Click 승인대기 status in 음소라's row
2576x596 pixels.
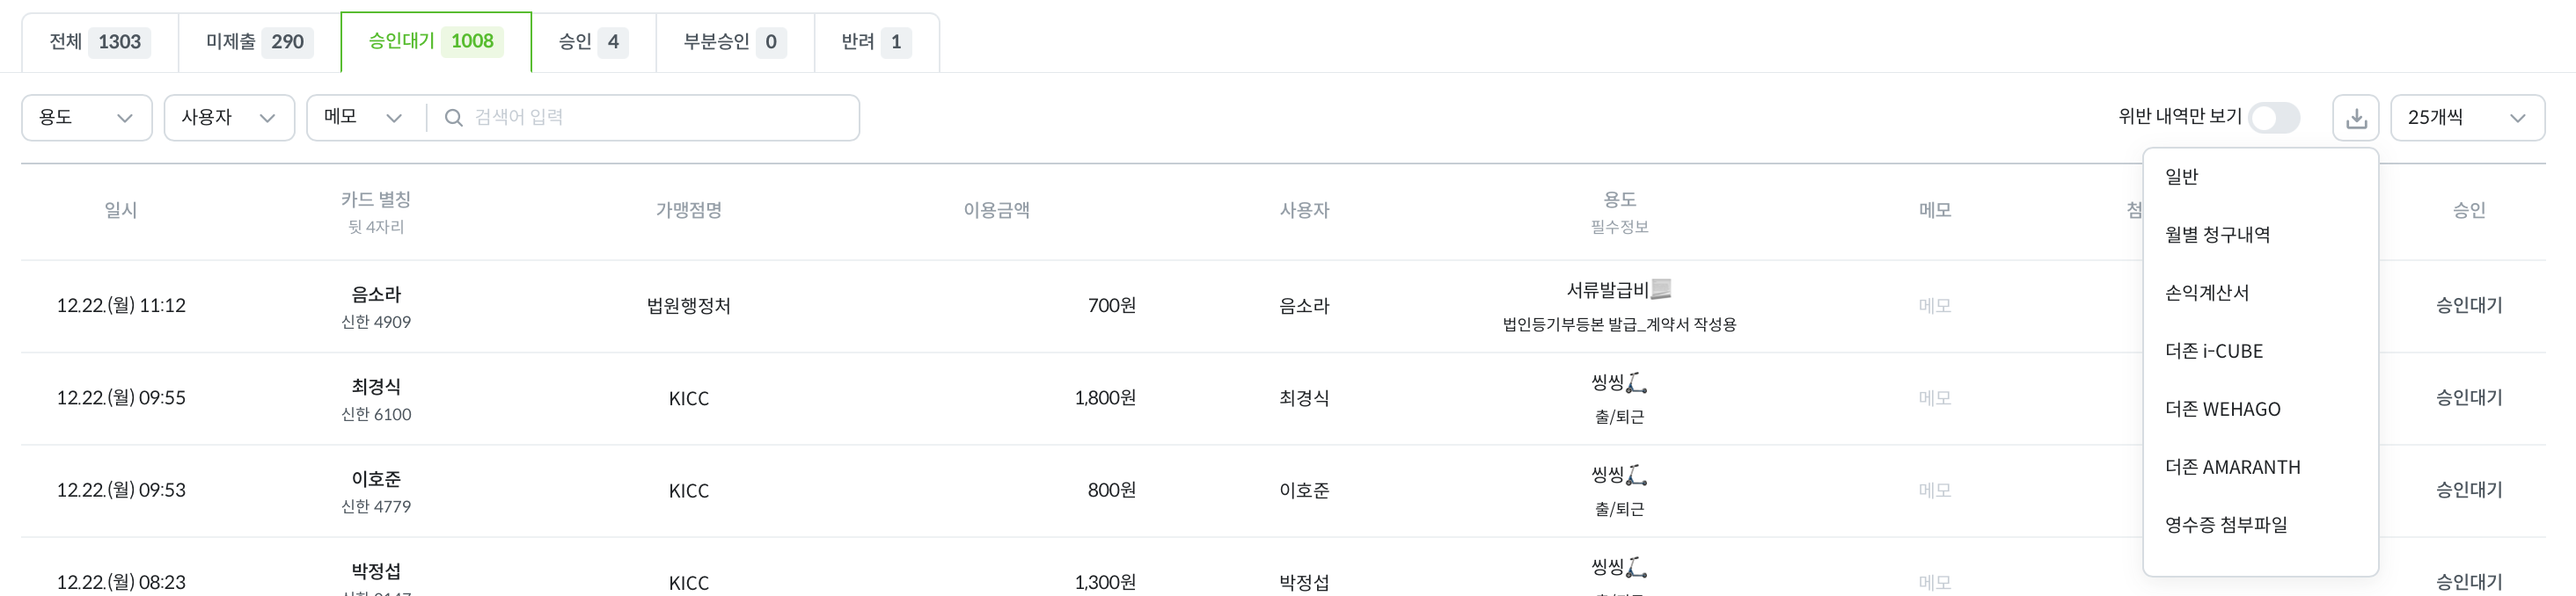[x=2468, y=306]
